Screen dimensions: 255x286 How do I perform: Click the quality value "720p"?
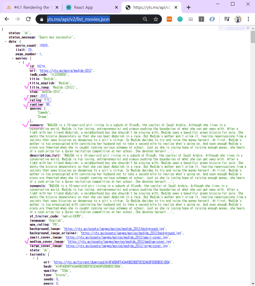(65, 271)
